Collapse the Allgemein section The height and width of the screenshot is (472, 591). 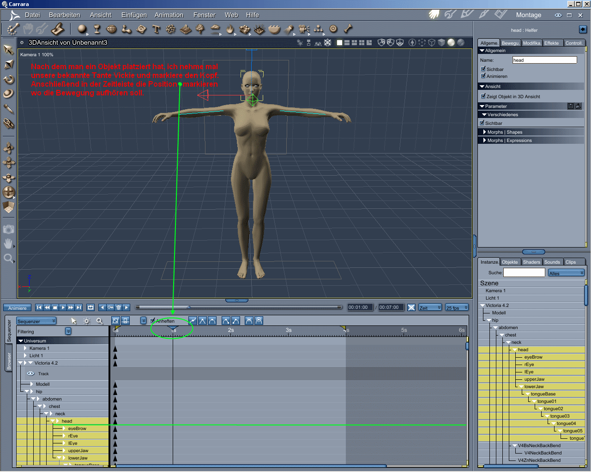482,51
